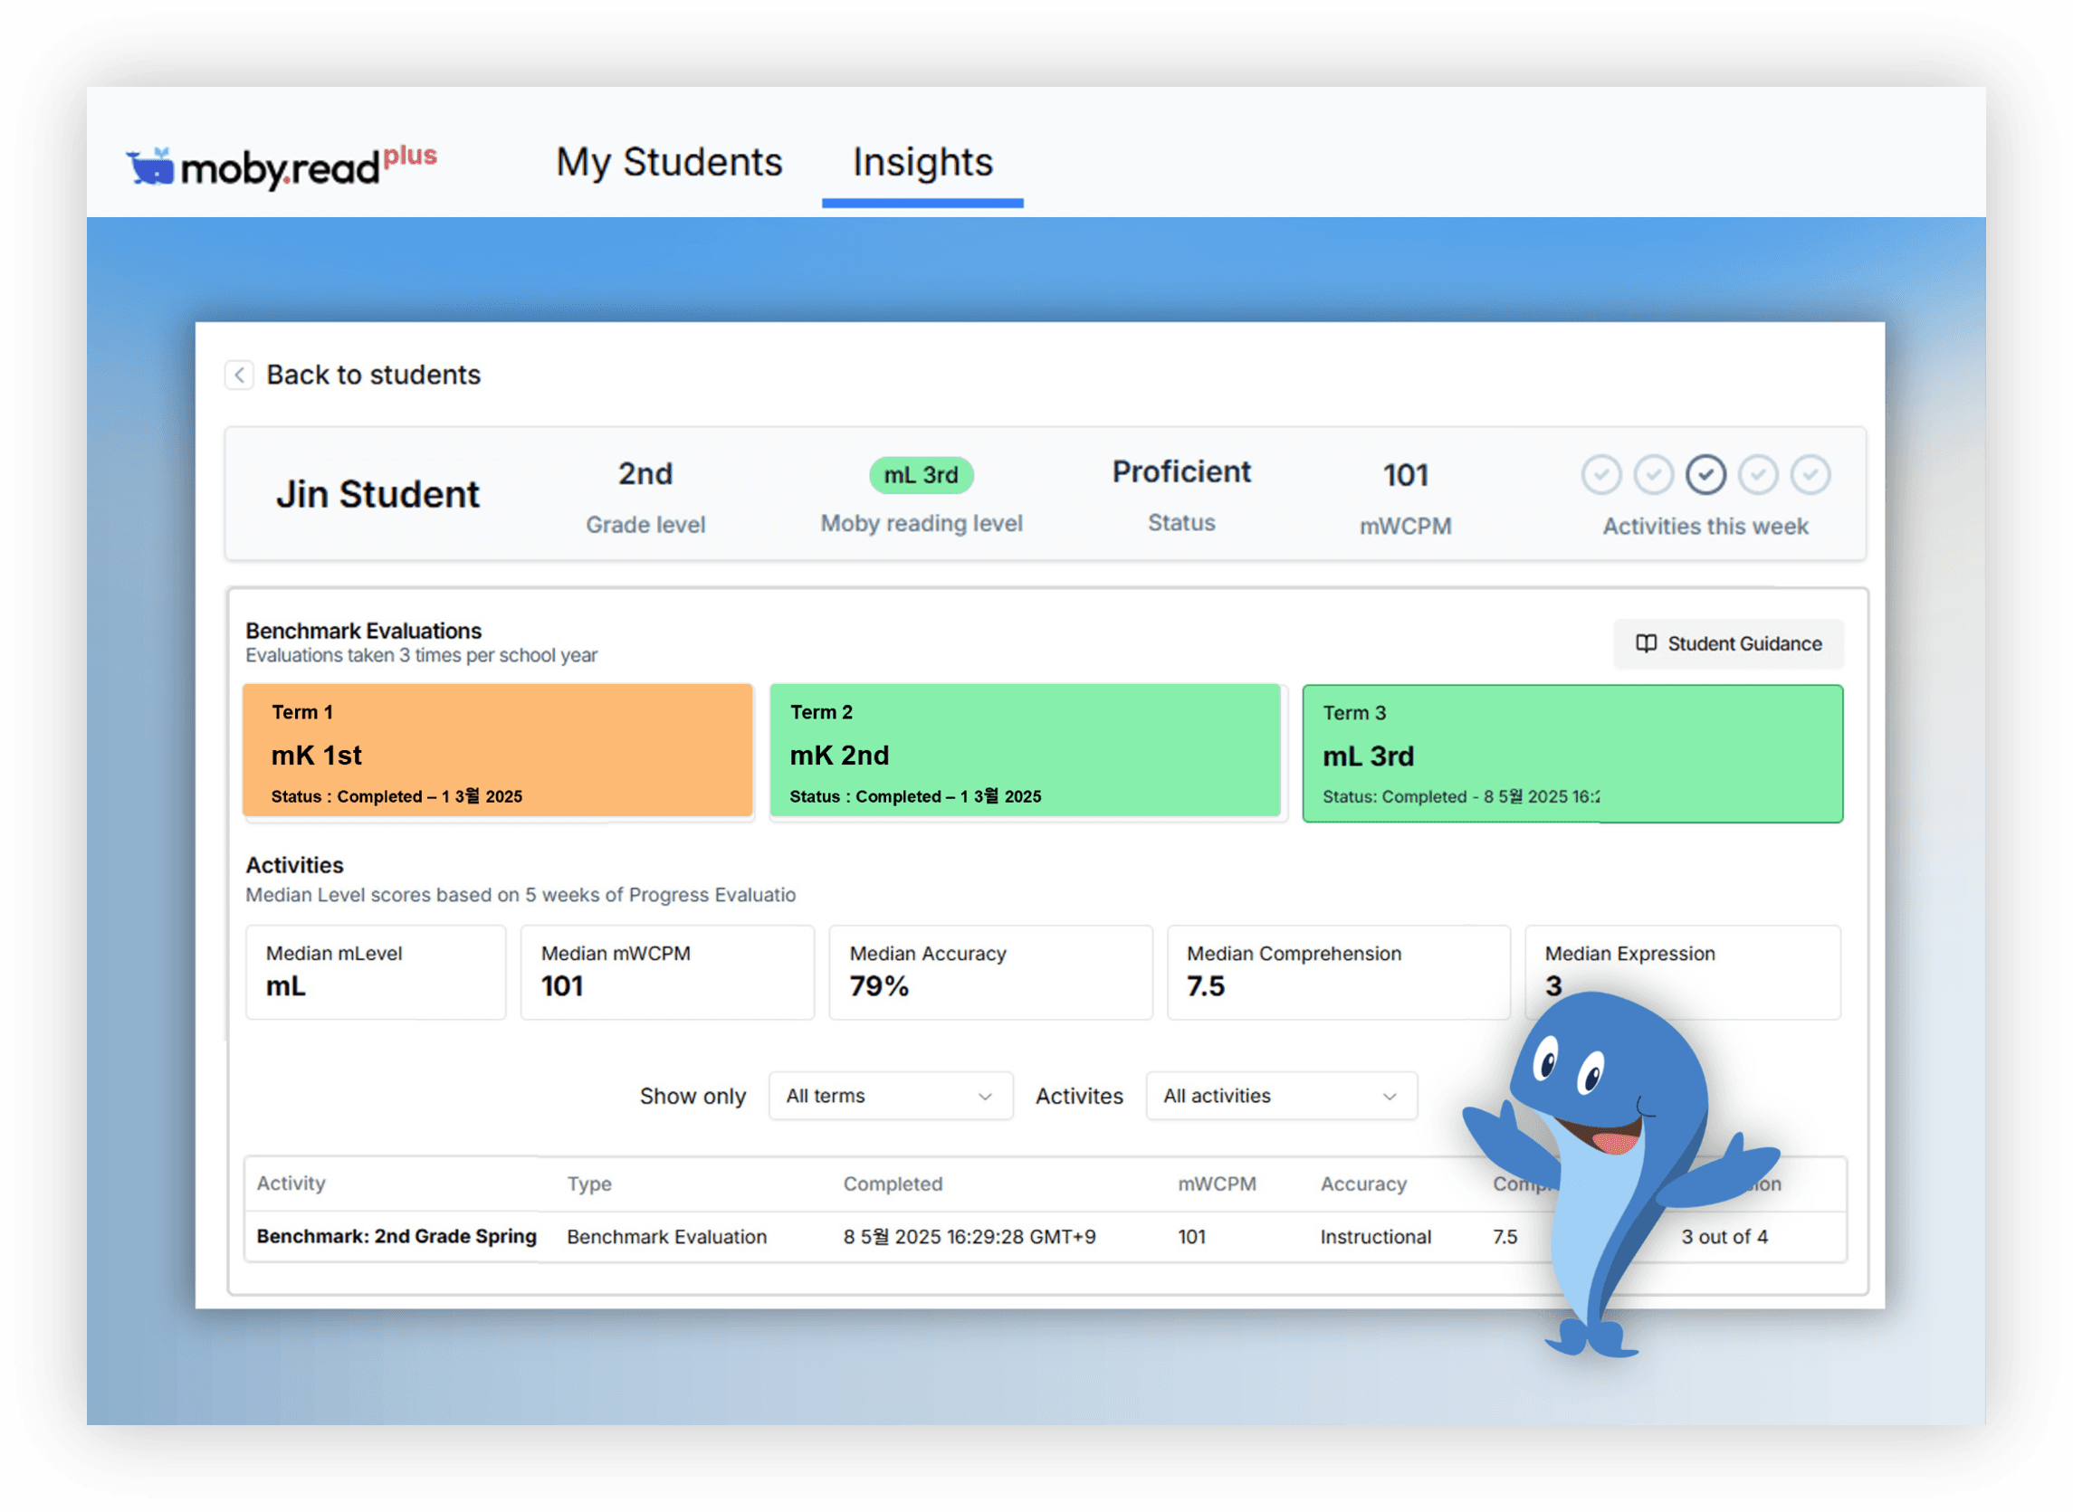
Task: Select the Insights tab
Action: [x=922, y=162]
